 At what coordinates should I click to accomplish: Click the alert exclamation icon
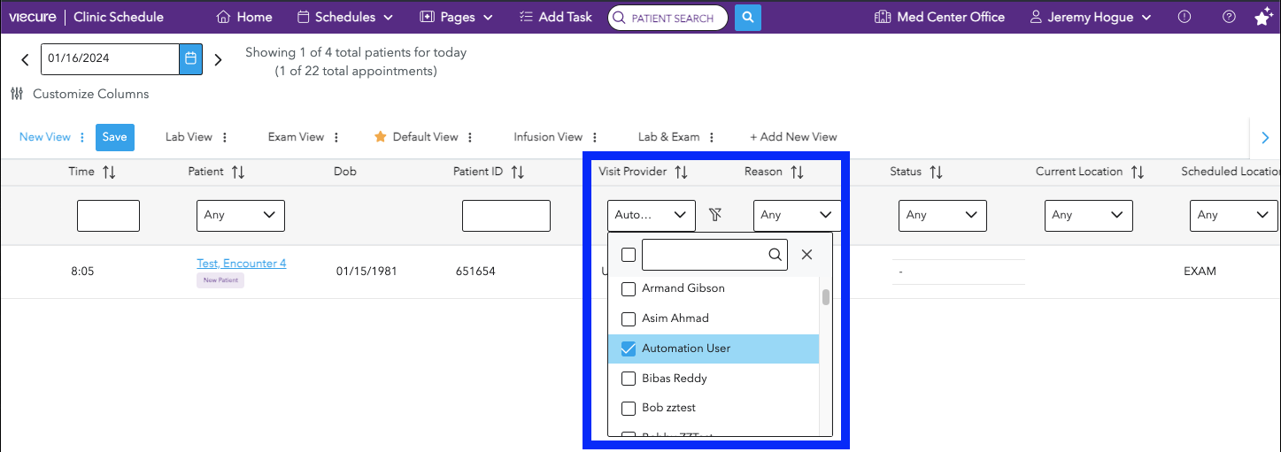pyautogui.click(x=1185, y=17)
